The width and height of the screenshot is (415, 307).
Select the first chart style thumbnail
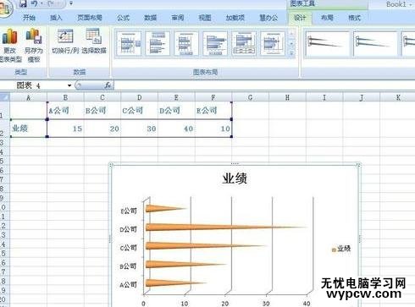coord(328,44)
